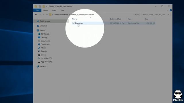Click the Downloads arrow icon
This screenshot has height=103, width=184.
tap(39, 44)
